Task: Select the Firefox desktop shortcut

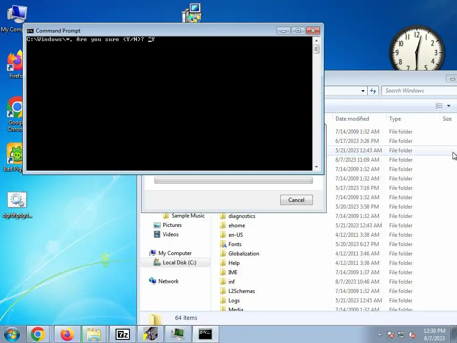Action: tap(15, 64)
